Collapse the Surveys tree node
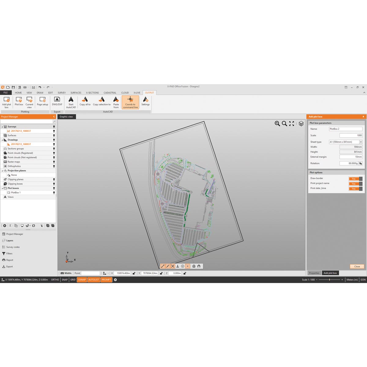Image resolution: width=367 pixels, height=367 pixels. (2, 127)
